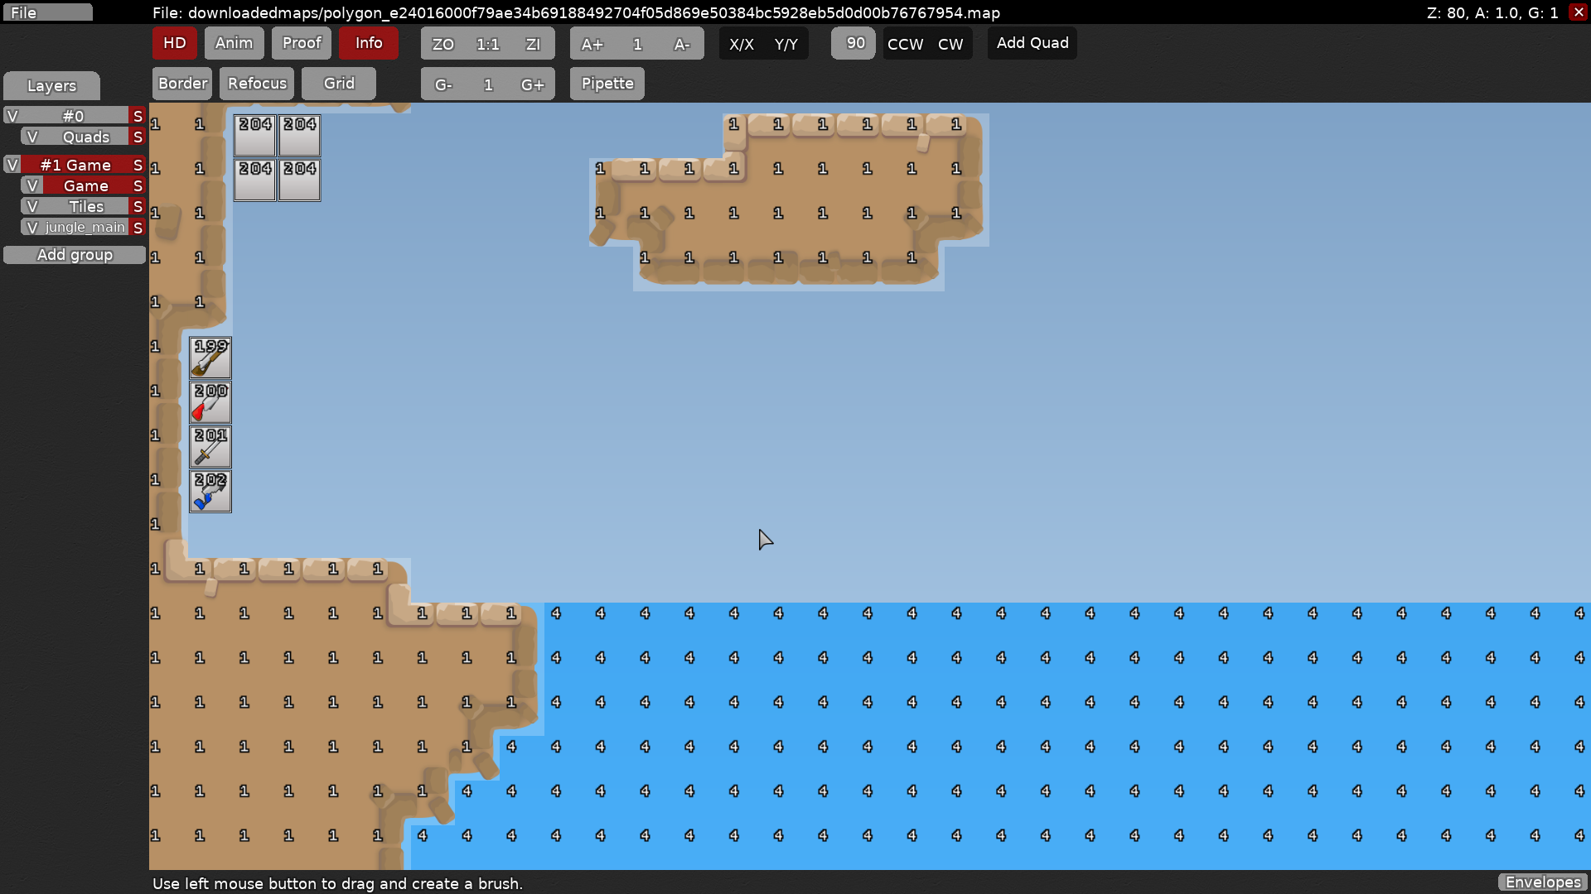Select the #1 Game group
This screenshot has width=1591, height=894.
click(75, 165)
